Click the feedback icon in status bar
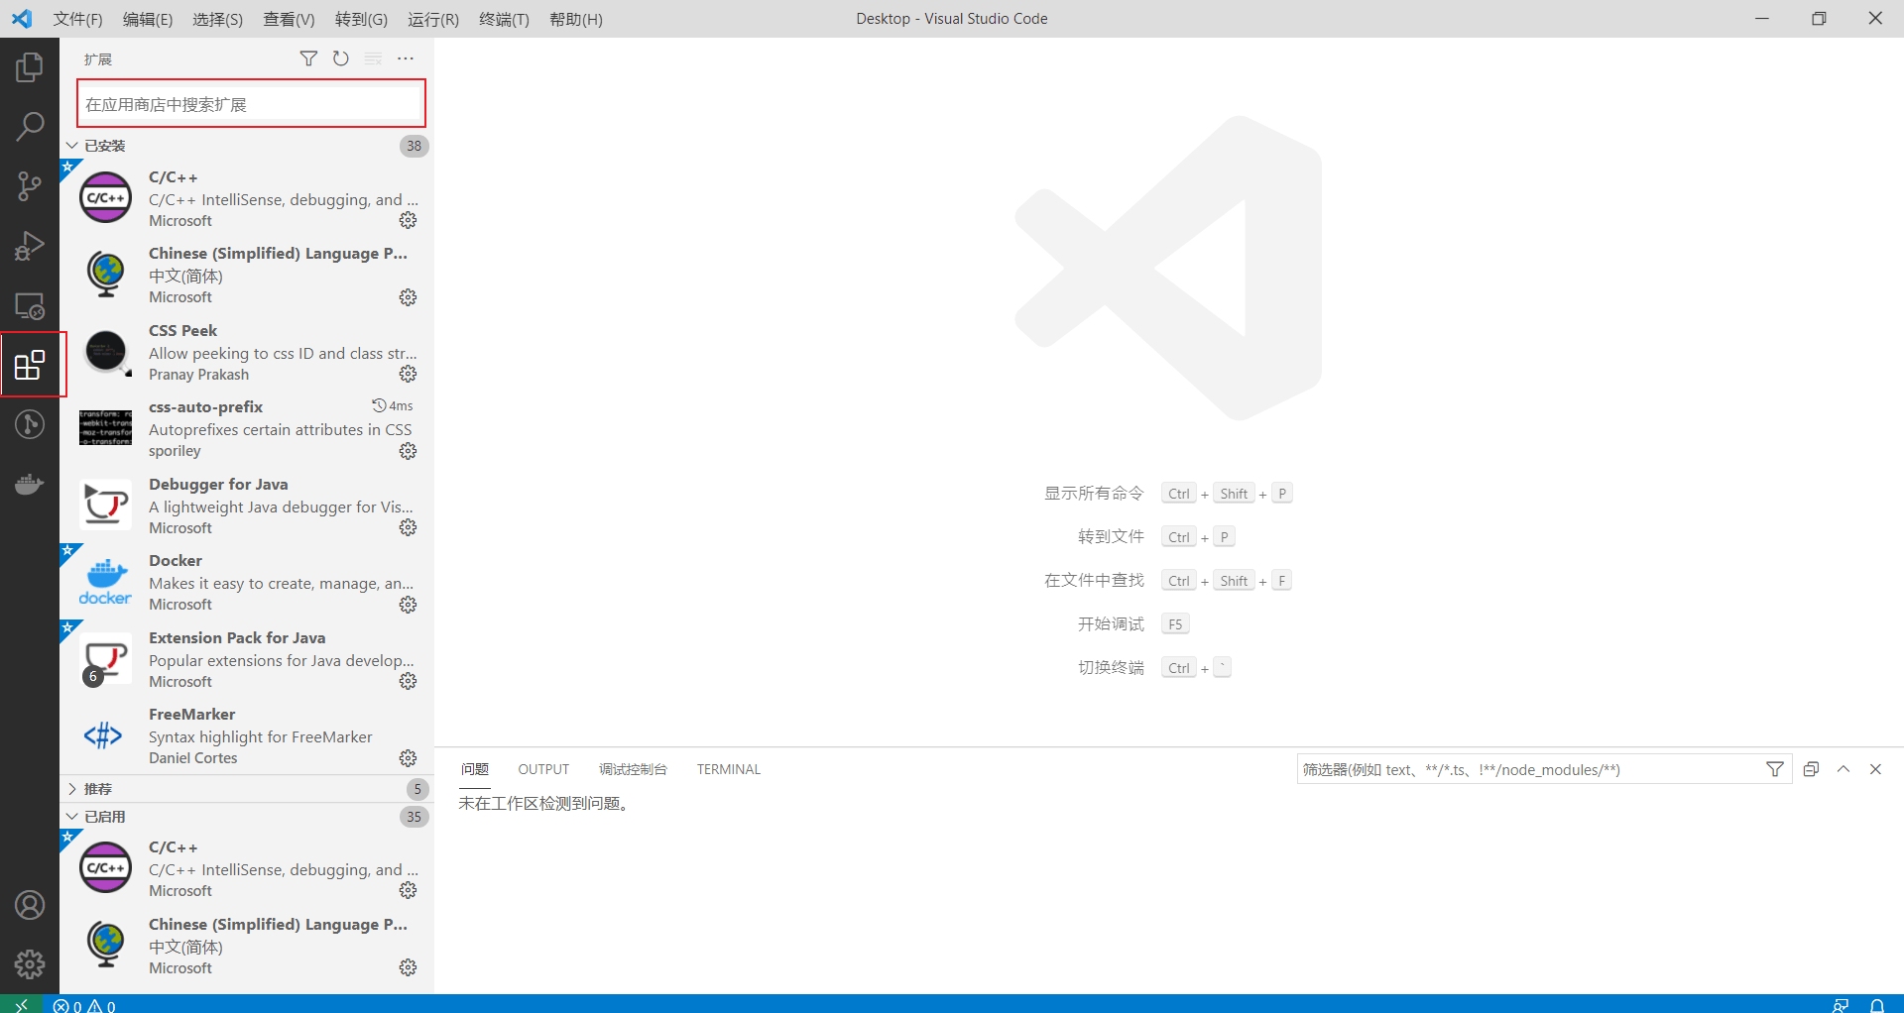This screenshot has height=1013, width=1904. 1841,1005
